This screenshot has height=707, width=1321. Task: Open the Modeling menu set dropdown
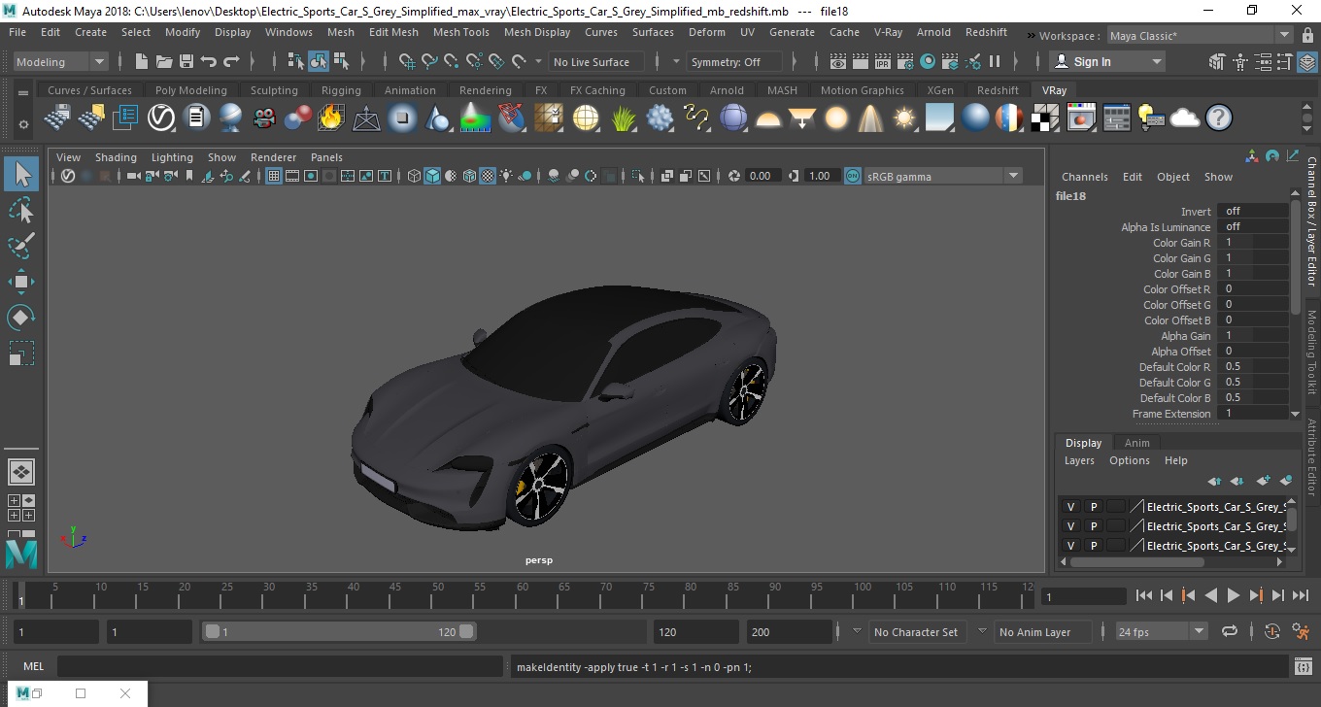60,62
